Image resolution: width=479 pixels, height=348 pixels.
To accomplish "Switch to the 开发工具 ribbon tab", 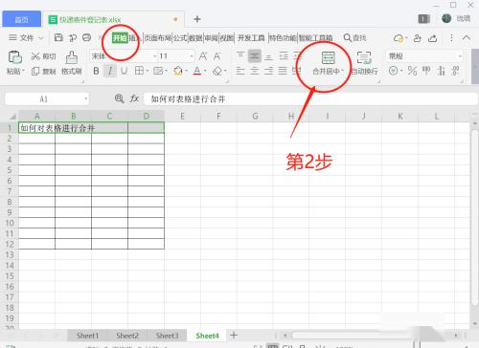I will [251, 38].
